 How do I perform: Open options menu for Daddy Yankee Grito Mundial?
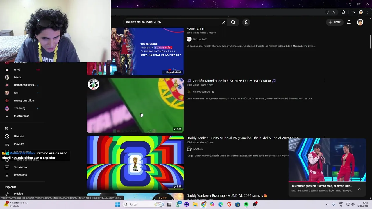(x=325, y=137)
